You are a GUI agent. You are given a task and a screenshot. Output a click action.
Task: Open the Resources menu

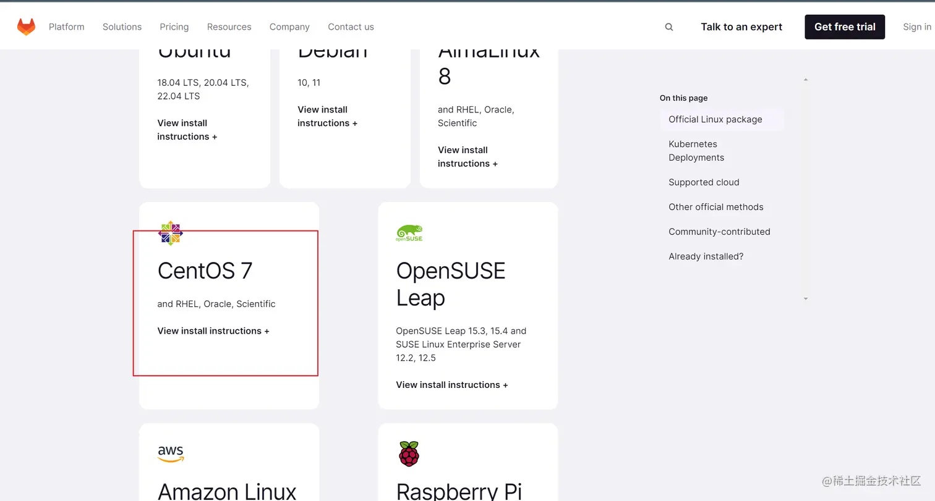point(229,27)
